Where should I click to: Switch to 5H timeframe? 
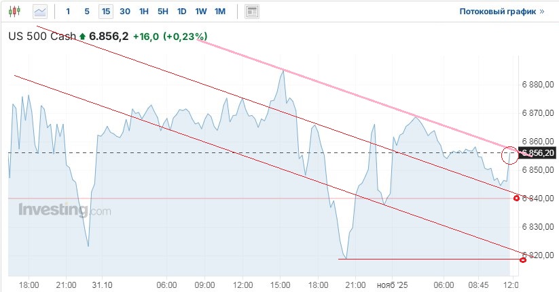click(x=163, y=12)
